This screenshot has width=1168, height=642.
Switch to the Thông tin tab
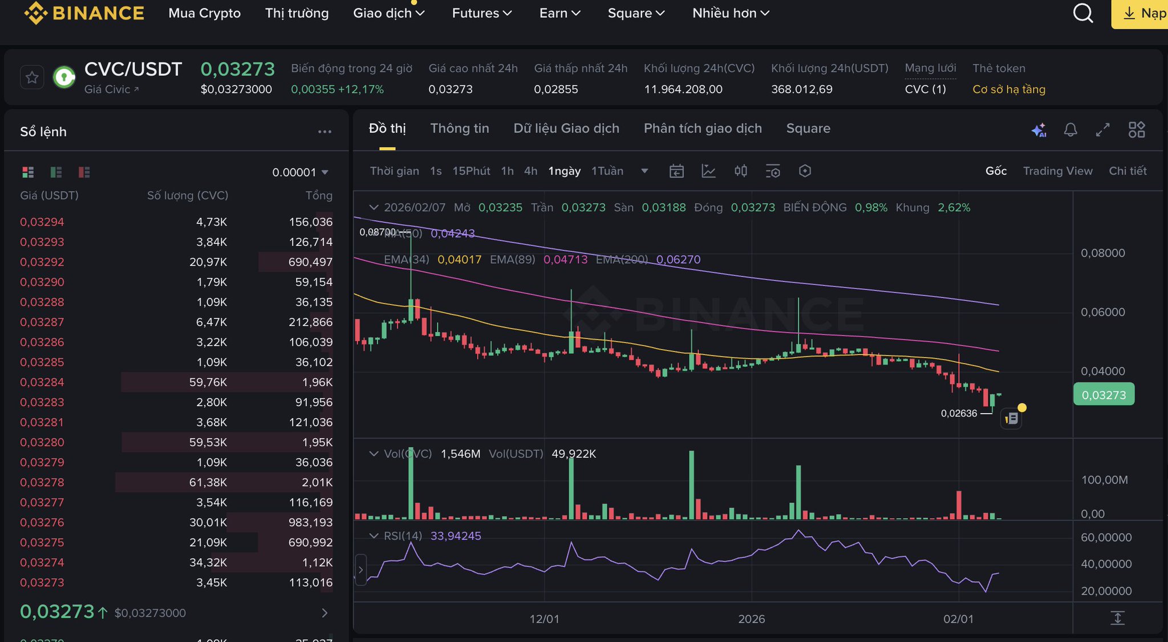459,129
